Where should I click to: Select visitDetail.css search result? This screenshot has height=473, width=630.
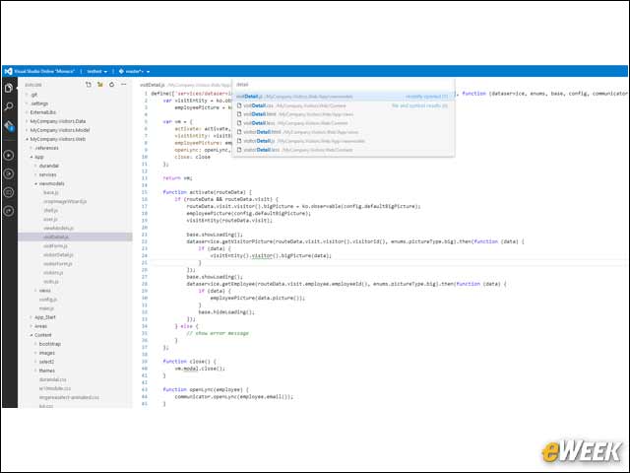tap(344, 105)
